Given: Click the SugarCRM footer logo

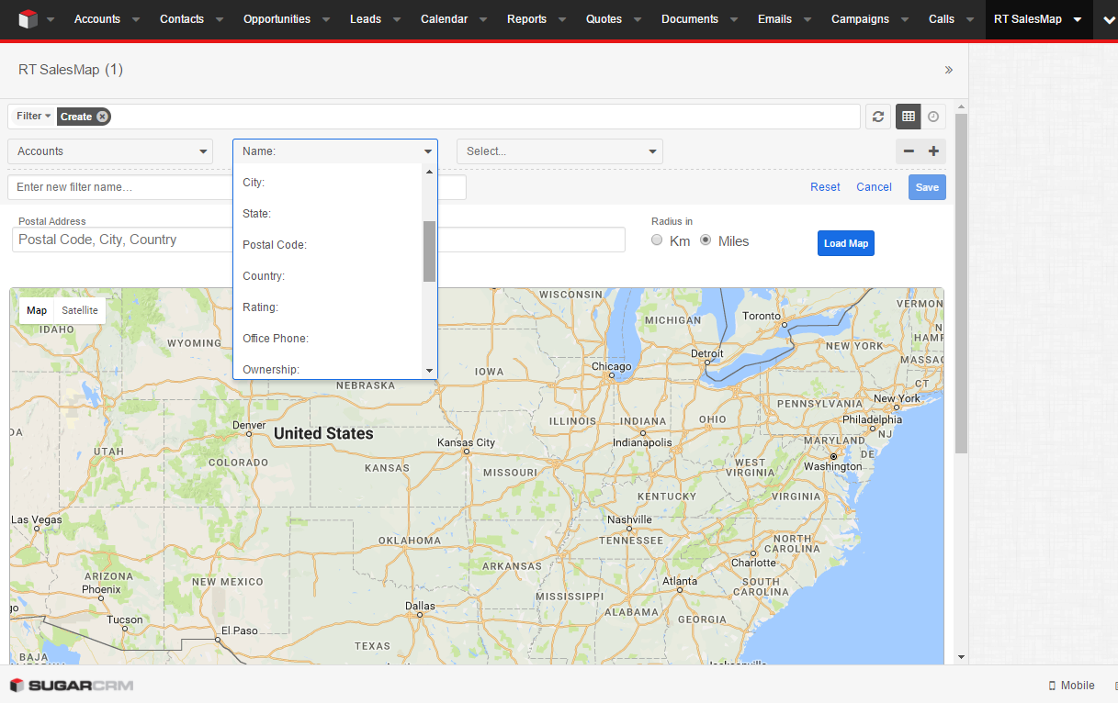Looking at the screenshot, I should coord(72,686).
